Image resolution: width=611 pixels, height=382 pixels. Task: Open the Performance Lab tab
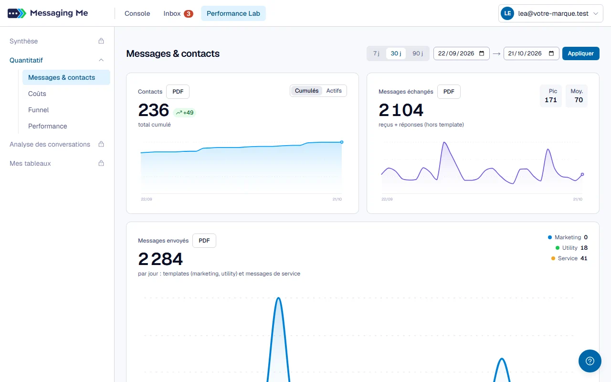[233, 13]
